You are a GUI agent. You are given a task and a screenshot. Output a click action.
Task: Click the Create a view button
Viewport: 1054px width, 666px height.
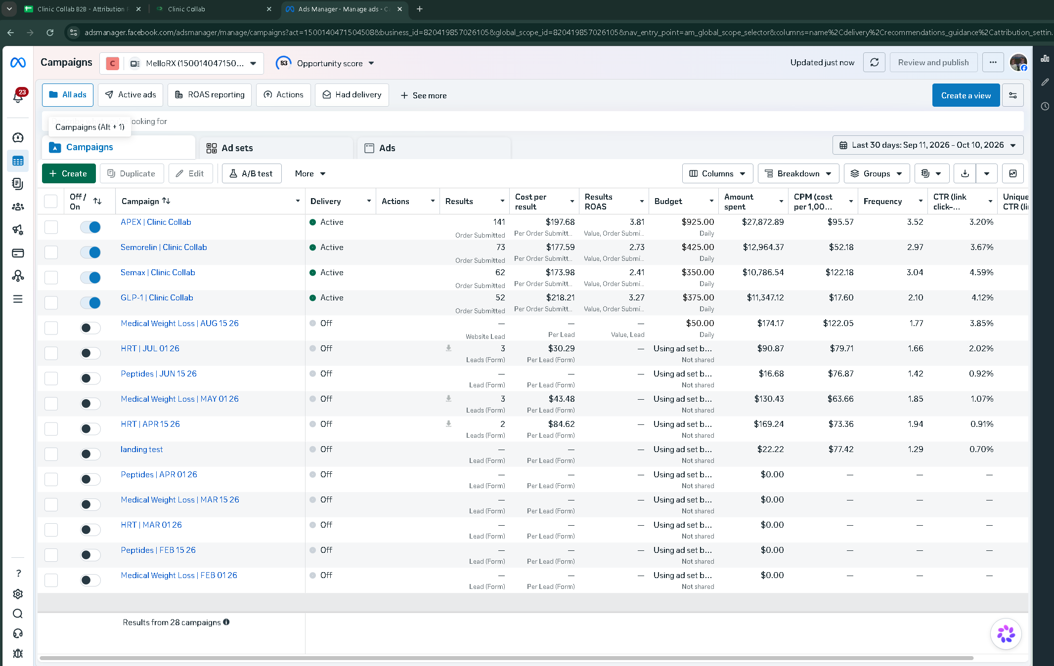coord(966,95)
